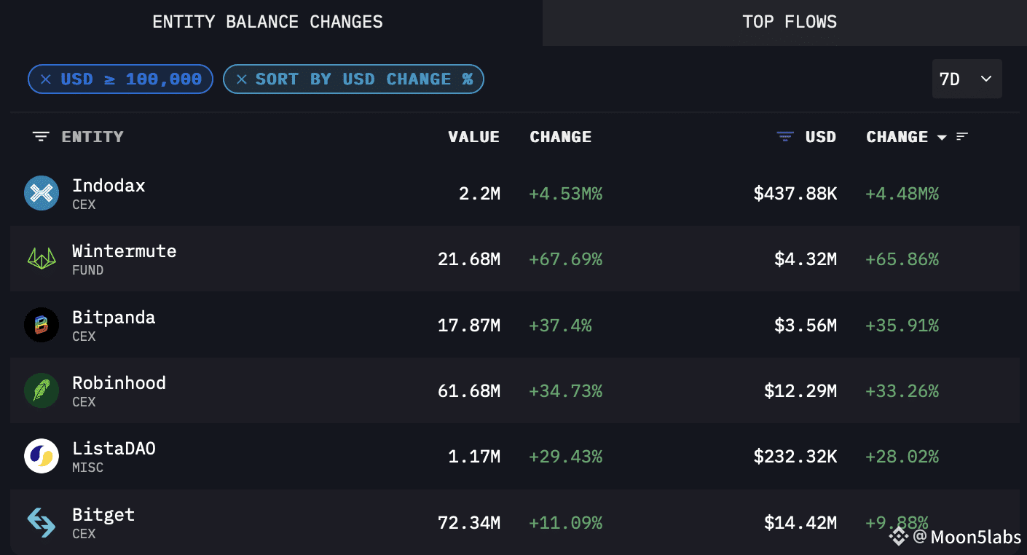Select the Entity Balance Changes tab

[x=267, y=22]
